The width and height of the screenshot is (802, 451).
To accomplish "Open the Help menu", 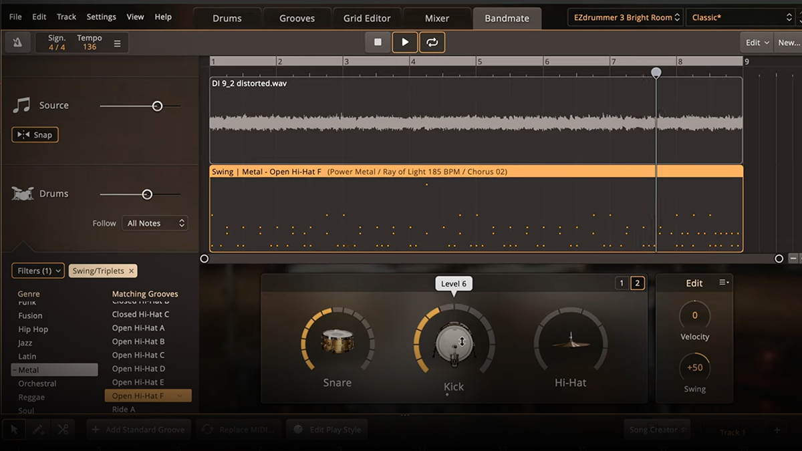I will pos(163,17).
